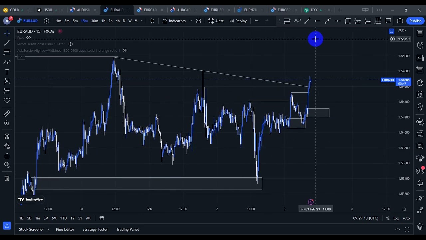Open the go-to-date calendar icon
The height and width of the screenshot is (240, 426).
pos(102,218)
